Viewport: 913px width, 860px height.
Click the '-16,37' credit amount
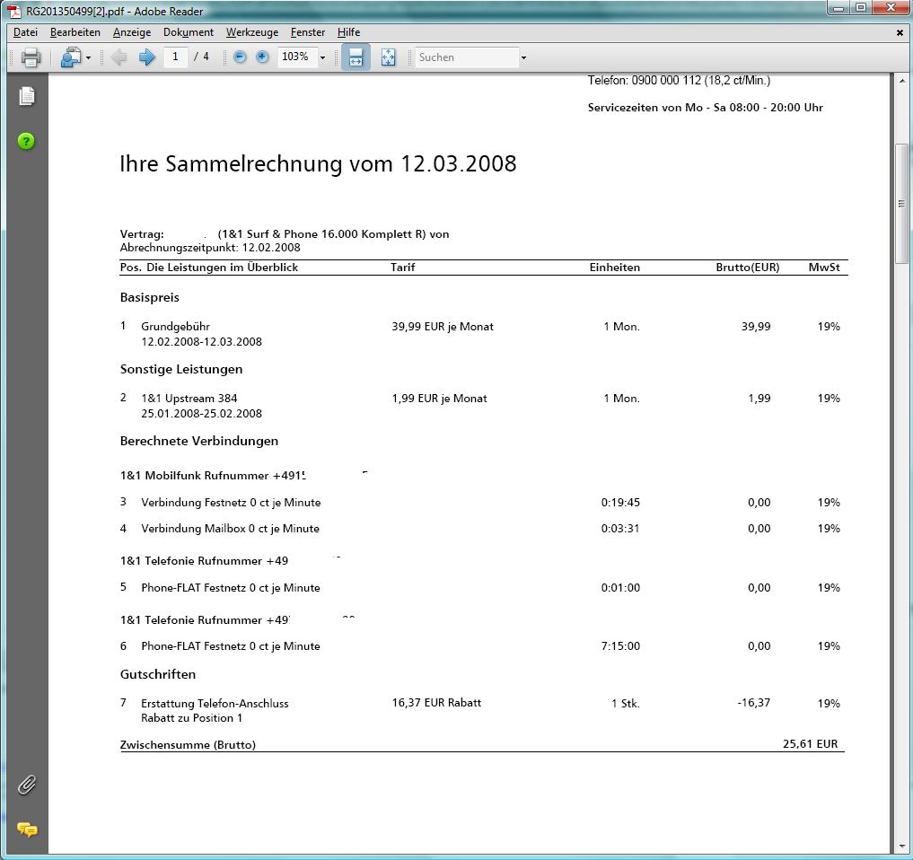click(753, 703)
